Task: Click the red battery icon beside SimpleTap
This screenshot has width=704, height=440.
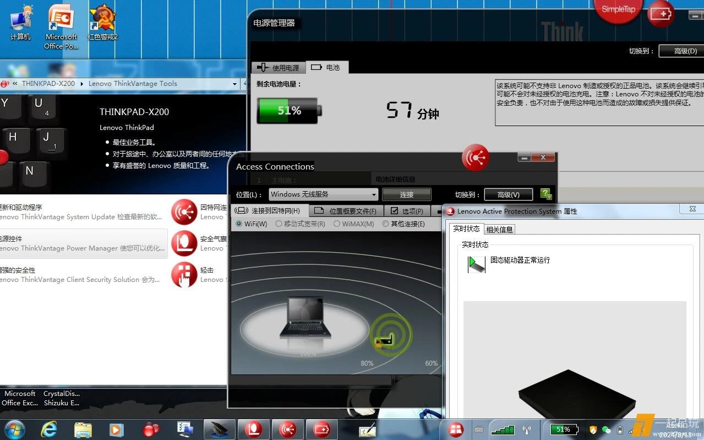Action: coord(661,13)
